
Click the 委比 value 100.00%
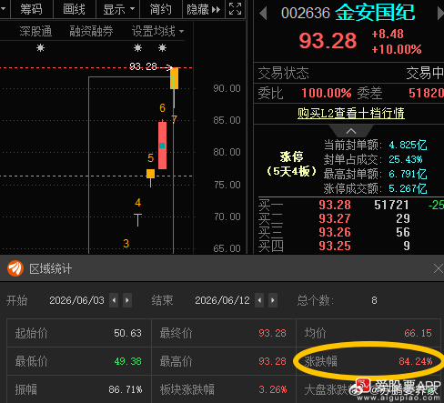[x=327, y=93]
